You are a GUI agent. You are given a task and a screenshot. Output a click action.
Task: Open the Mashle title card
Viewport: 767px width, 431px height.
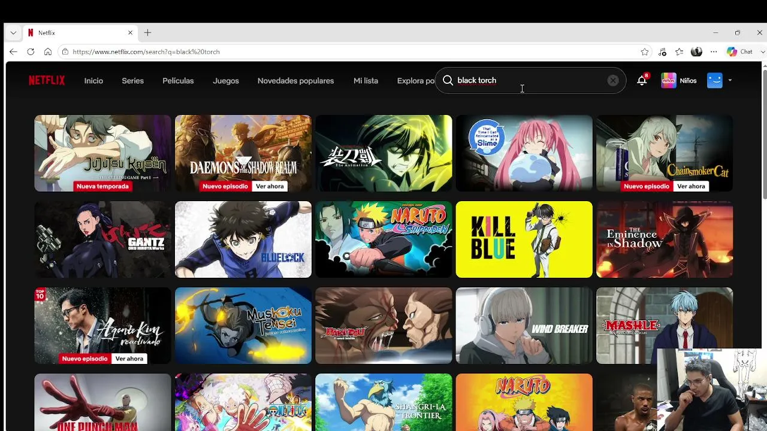[664, 326]
